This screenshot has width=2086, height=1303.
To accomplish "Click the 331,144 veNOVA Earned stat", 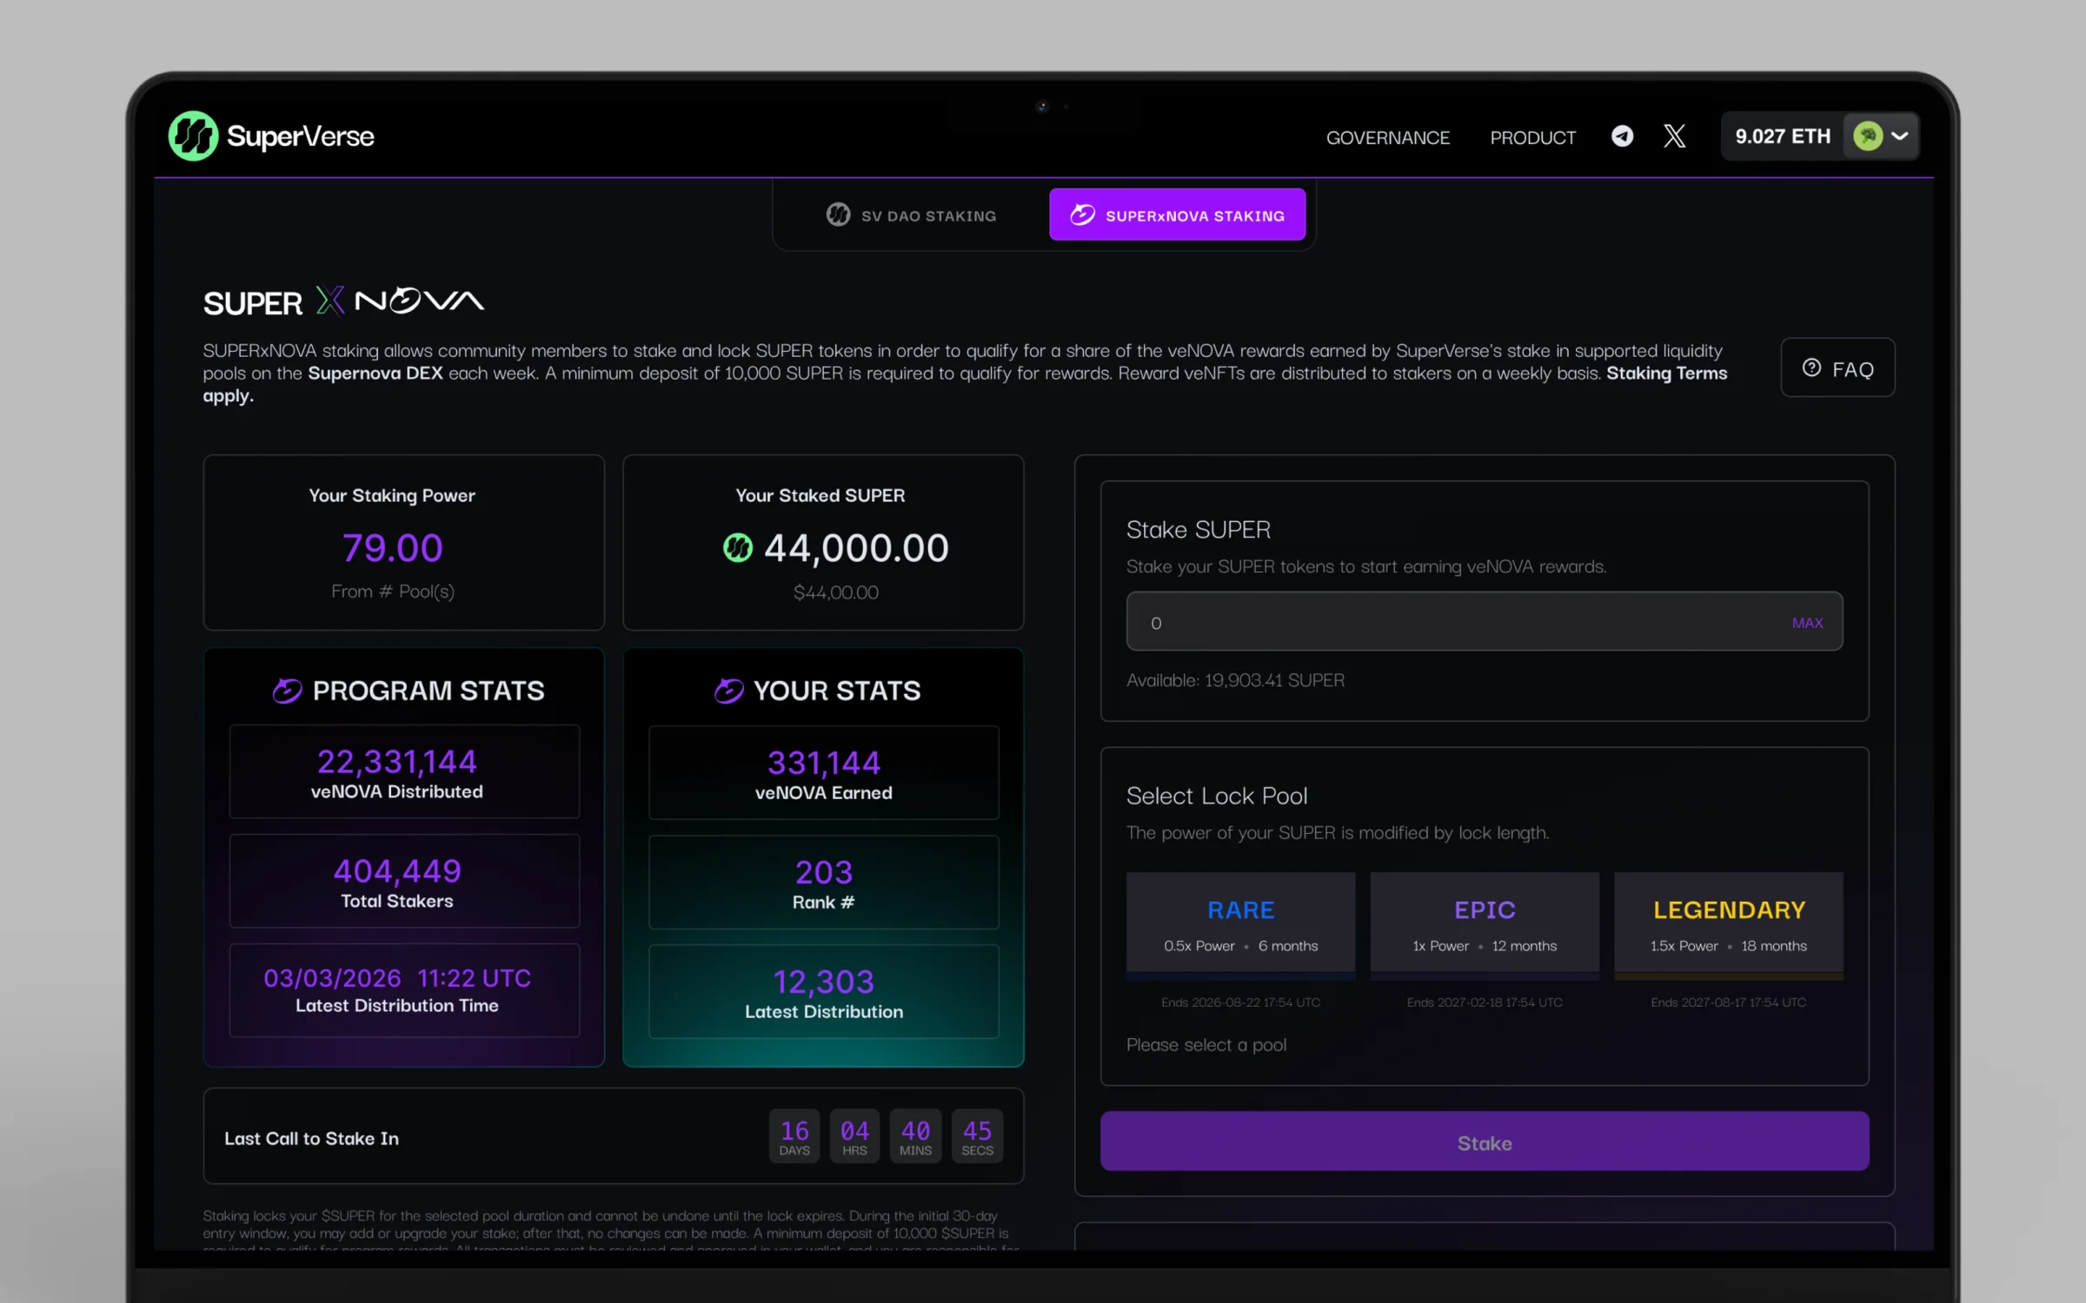I will point(823,773).
